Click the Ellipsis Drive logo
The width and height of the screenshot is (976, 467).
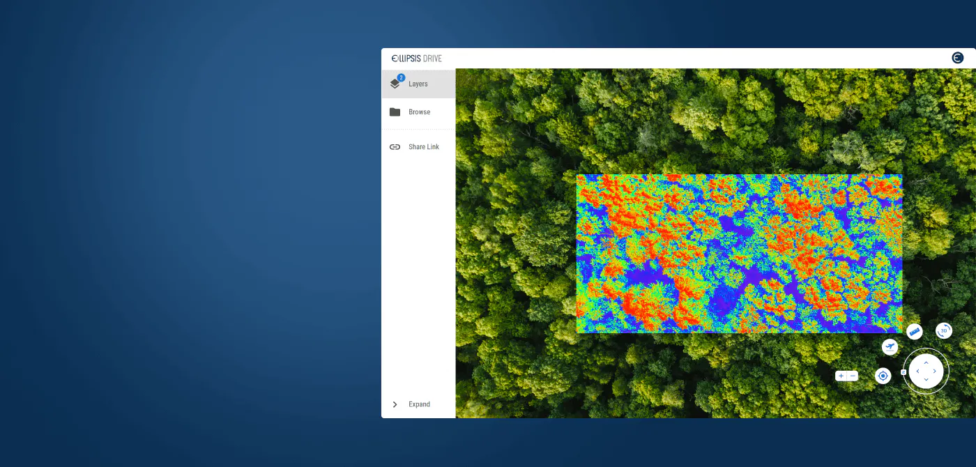tap(417, 59)
